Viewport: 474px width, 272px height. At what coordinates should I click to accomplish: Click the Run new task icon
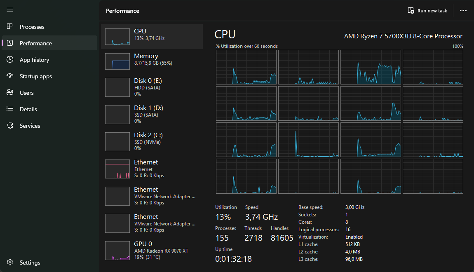point(411,11)
